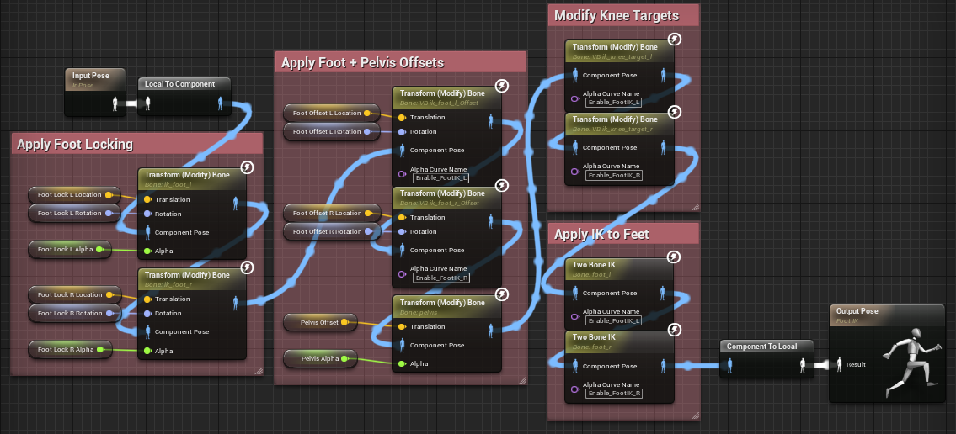Click the Local To Component blue output pose pin
Viewport: 956px width, 434px height.
click(221, 103)
